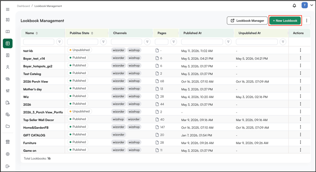Click the Publitas State column filter icon
316x172 pixels.
pyautogui.click(x=103, y=42)
